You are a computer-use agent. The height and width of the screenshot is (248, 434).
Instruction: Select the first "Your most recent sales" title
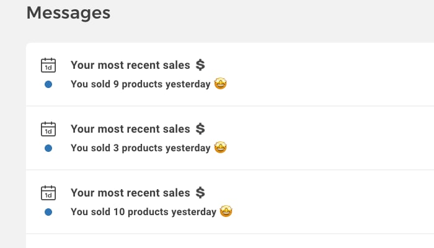point(130,64)
